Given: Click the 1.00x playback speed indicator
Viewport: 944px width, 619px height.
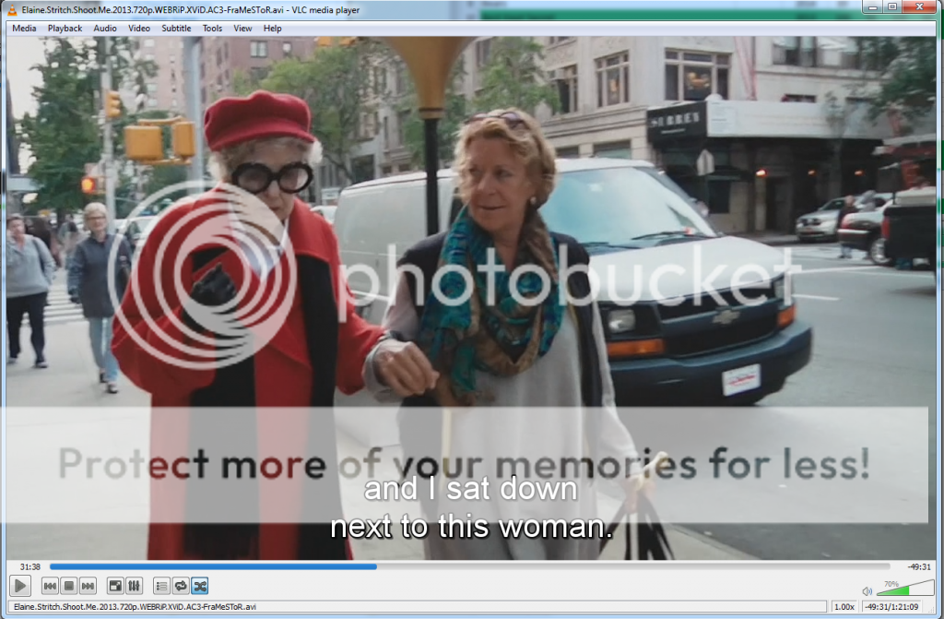Looking at the screenshot, I should coord(844,607).
